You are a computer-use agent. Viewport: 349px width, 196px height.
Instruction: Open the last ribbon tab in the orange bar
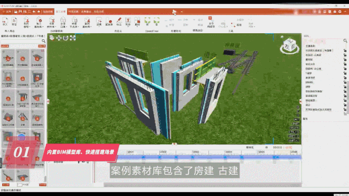tap(99, 11)
